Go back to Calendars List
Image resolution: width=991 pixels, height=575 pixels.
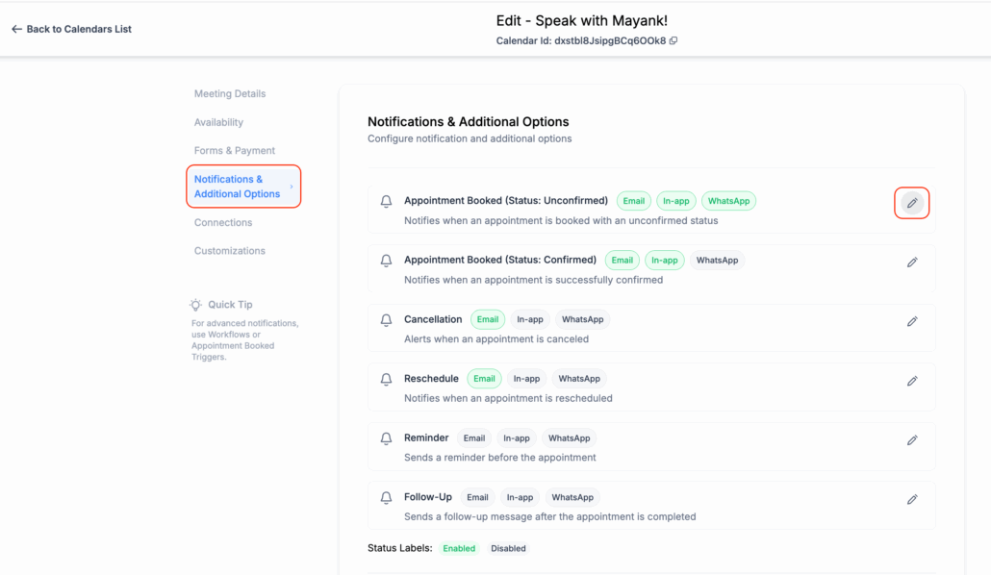(x=71, y=29)
